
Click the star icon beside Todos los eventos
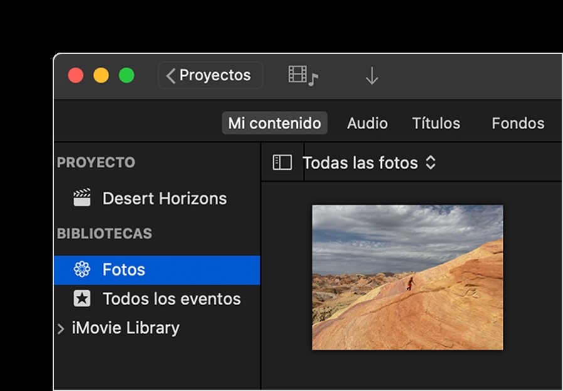click(x=82, y=298)
